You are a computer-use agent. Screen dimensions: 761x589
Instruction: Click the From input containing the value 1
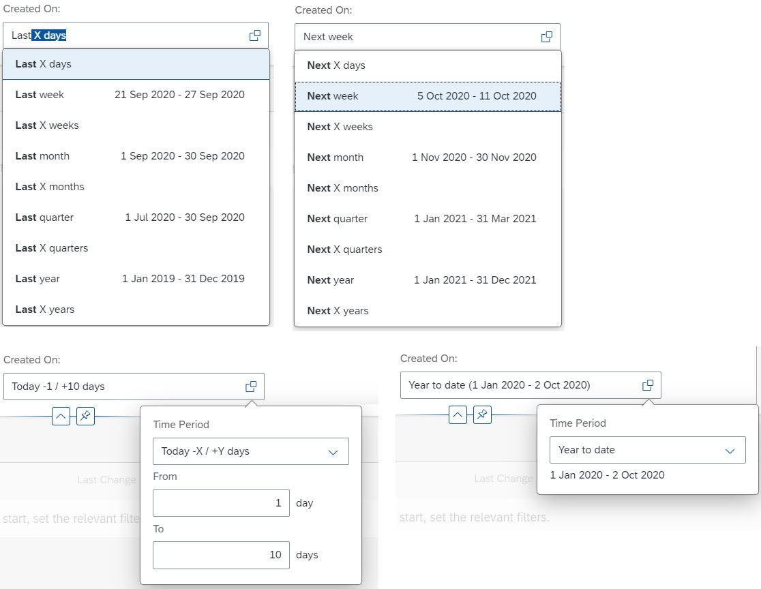tap(221, 503)
